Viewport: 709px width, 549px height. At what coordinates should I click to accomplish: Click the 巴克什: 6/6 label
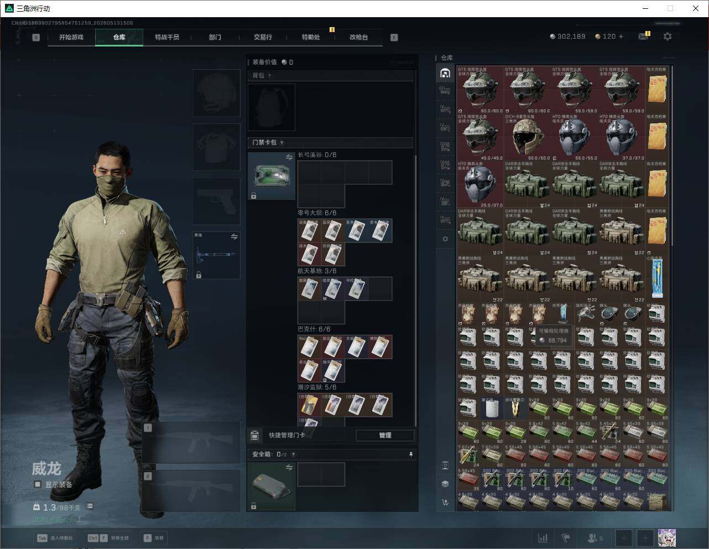click(x=314, y=329)
